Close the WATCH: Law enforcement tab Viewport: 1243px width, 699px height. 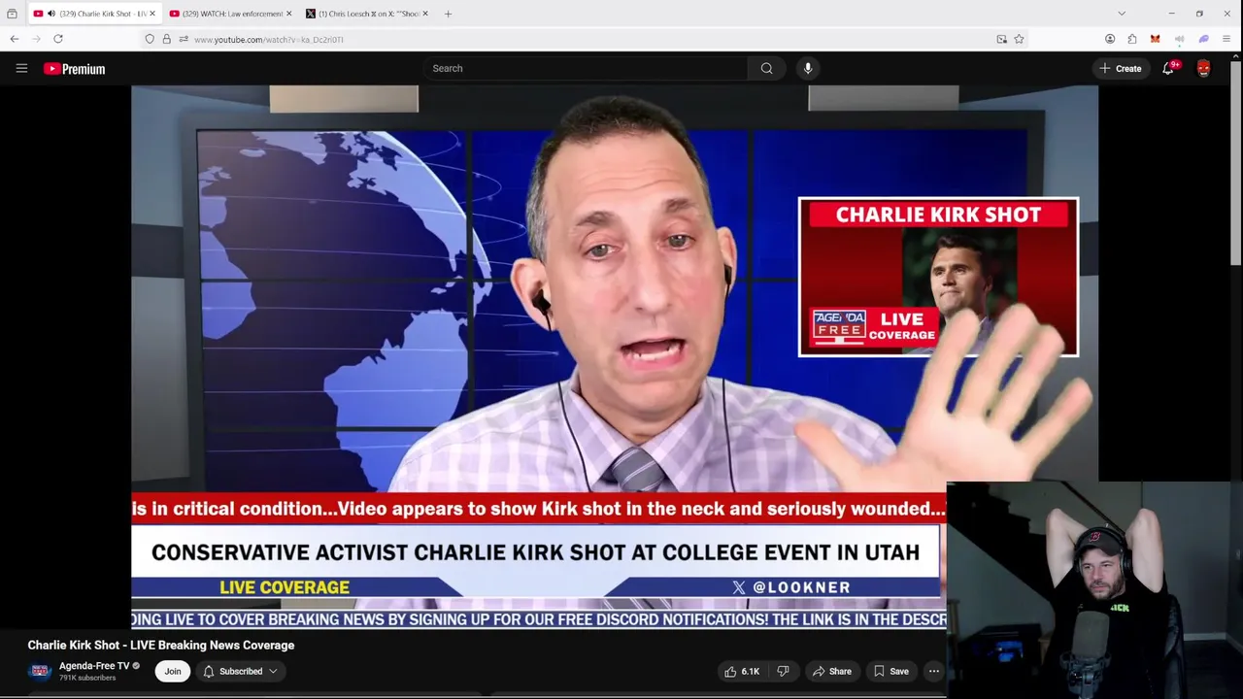pyautogui.click(x=288, y=14)
